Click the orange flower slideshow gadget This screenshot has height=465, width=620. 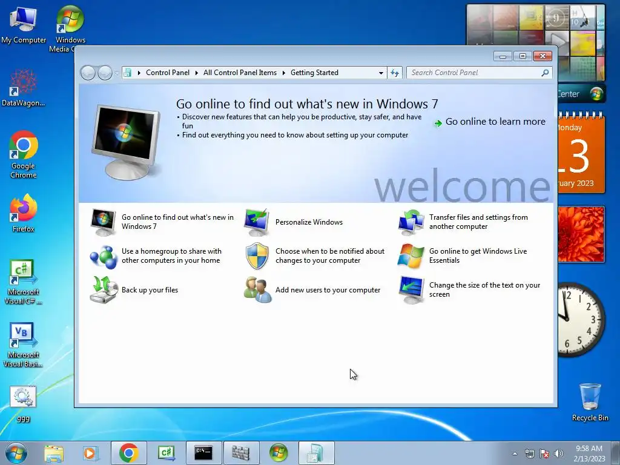point(581,234)
